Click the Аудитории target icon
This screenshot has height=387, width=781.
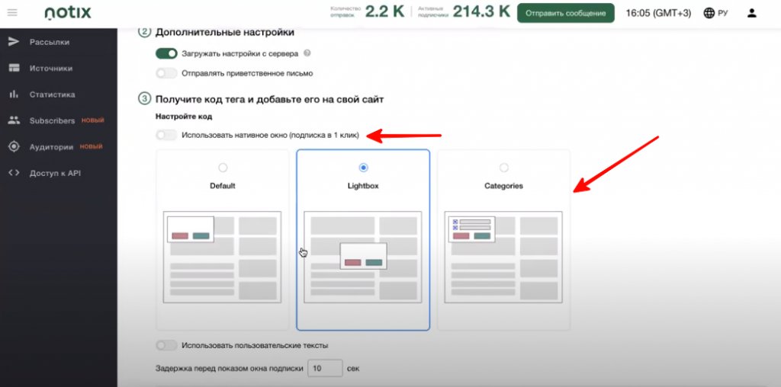(x=13, y=147)
